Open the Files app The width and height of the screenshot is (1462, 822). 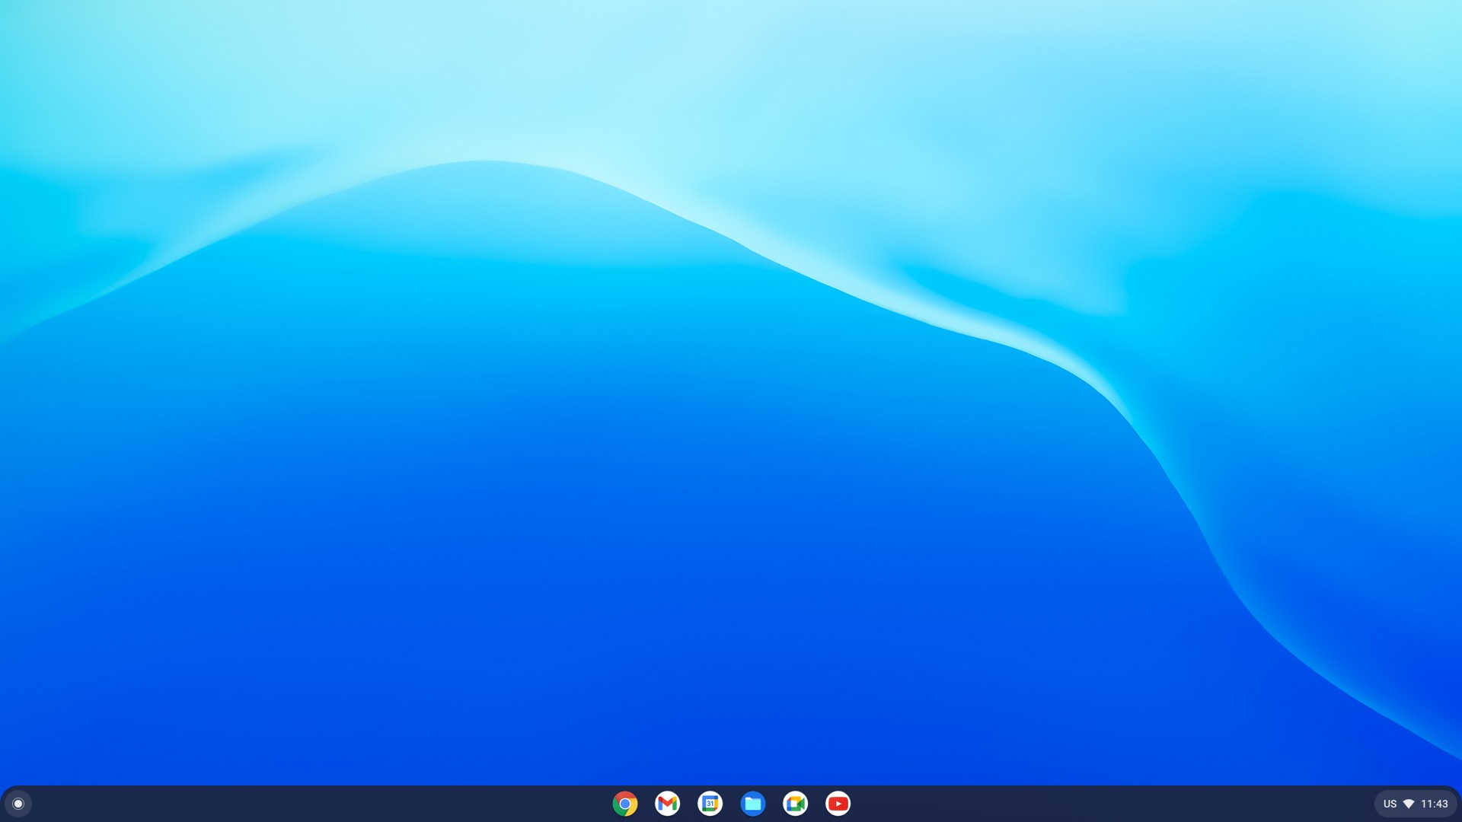(753, 803)
